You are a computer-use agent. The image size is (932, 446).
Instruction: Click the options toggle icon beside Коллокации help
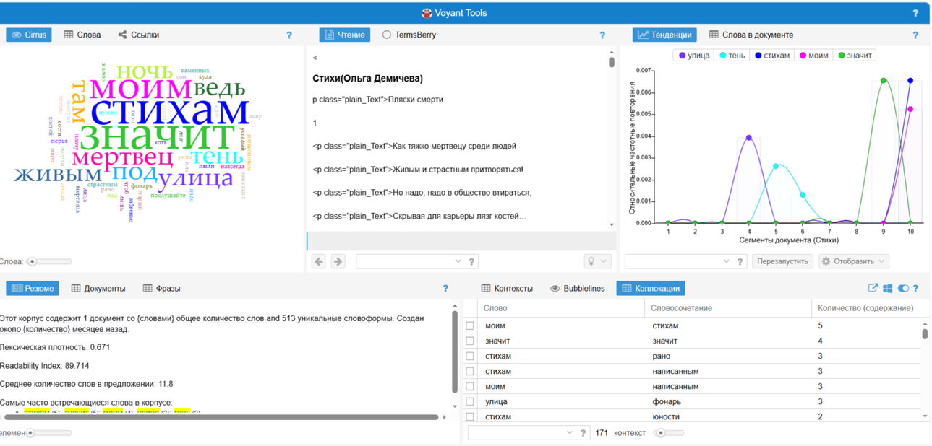pos(903,288)
